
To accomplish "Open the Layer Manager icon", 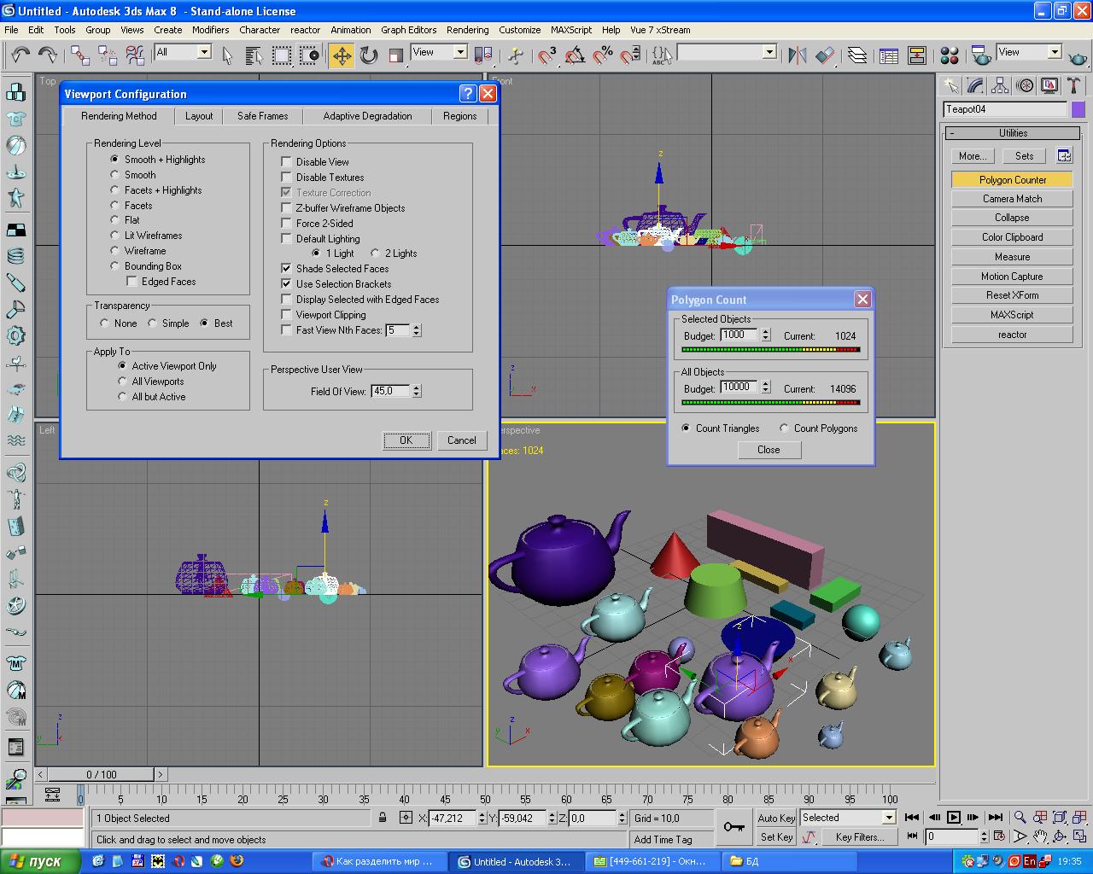I will (x=857, y=56).
